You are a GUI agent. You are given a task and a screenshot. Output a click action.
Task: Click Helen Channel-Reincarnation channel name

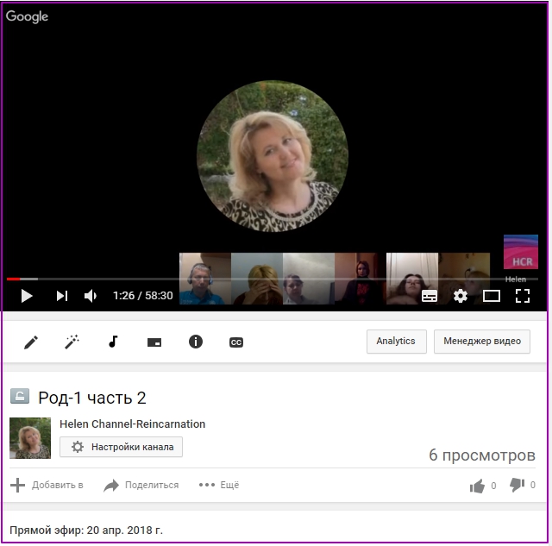(132, 424)
